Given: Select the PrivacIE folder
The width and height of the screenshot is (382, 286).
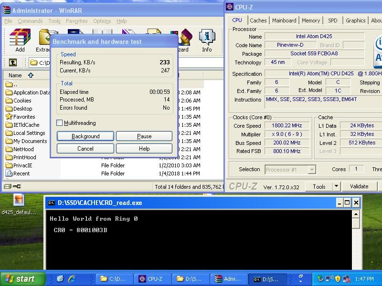Looking at the screenshot, I should (x=19, y=165).
